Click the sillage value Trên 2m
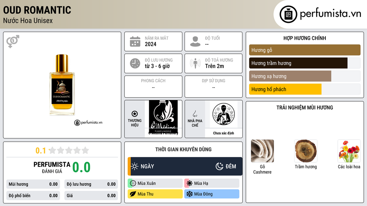367x206 pixels. 214,66
